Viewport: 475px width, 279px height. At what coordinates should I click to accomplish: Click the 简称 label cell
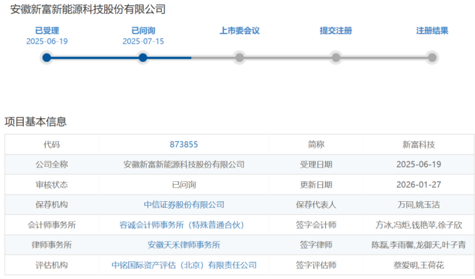click(316, 144)
